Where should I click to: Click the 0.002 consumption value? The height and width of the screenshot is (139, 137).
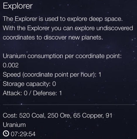[x=11, y=65]
